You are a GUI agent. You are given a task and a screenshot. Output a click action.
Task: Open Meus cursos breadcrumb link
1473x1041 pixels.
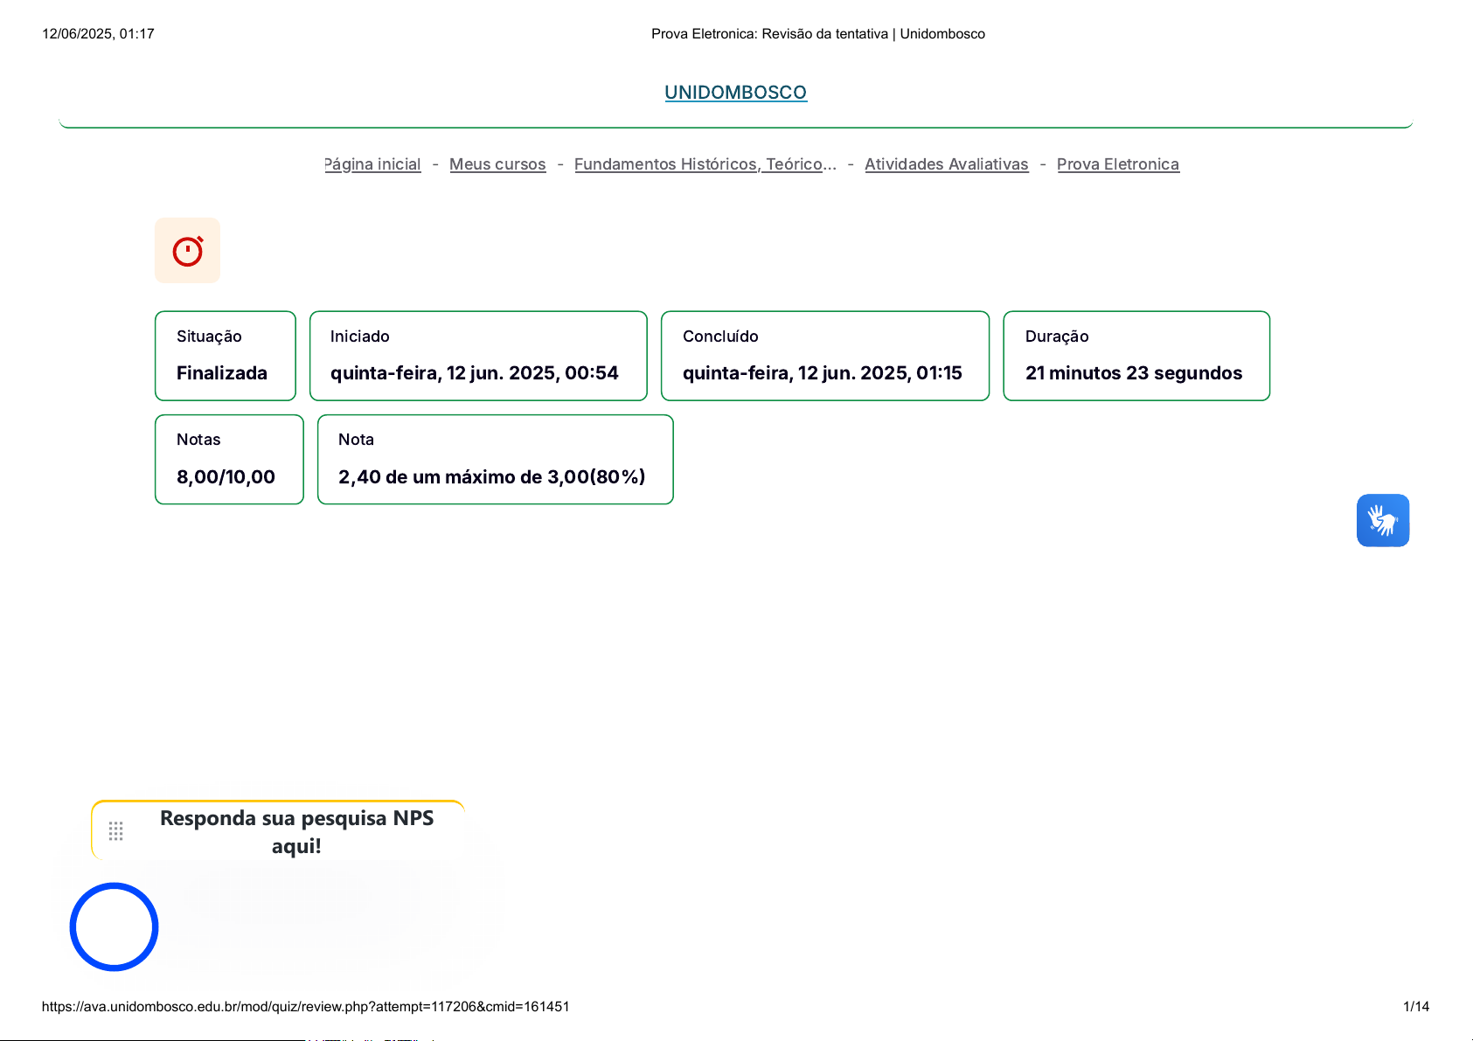point(497,164)
